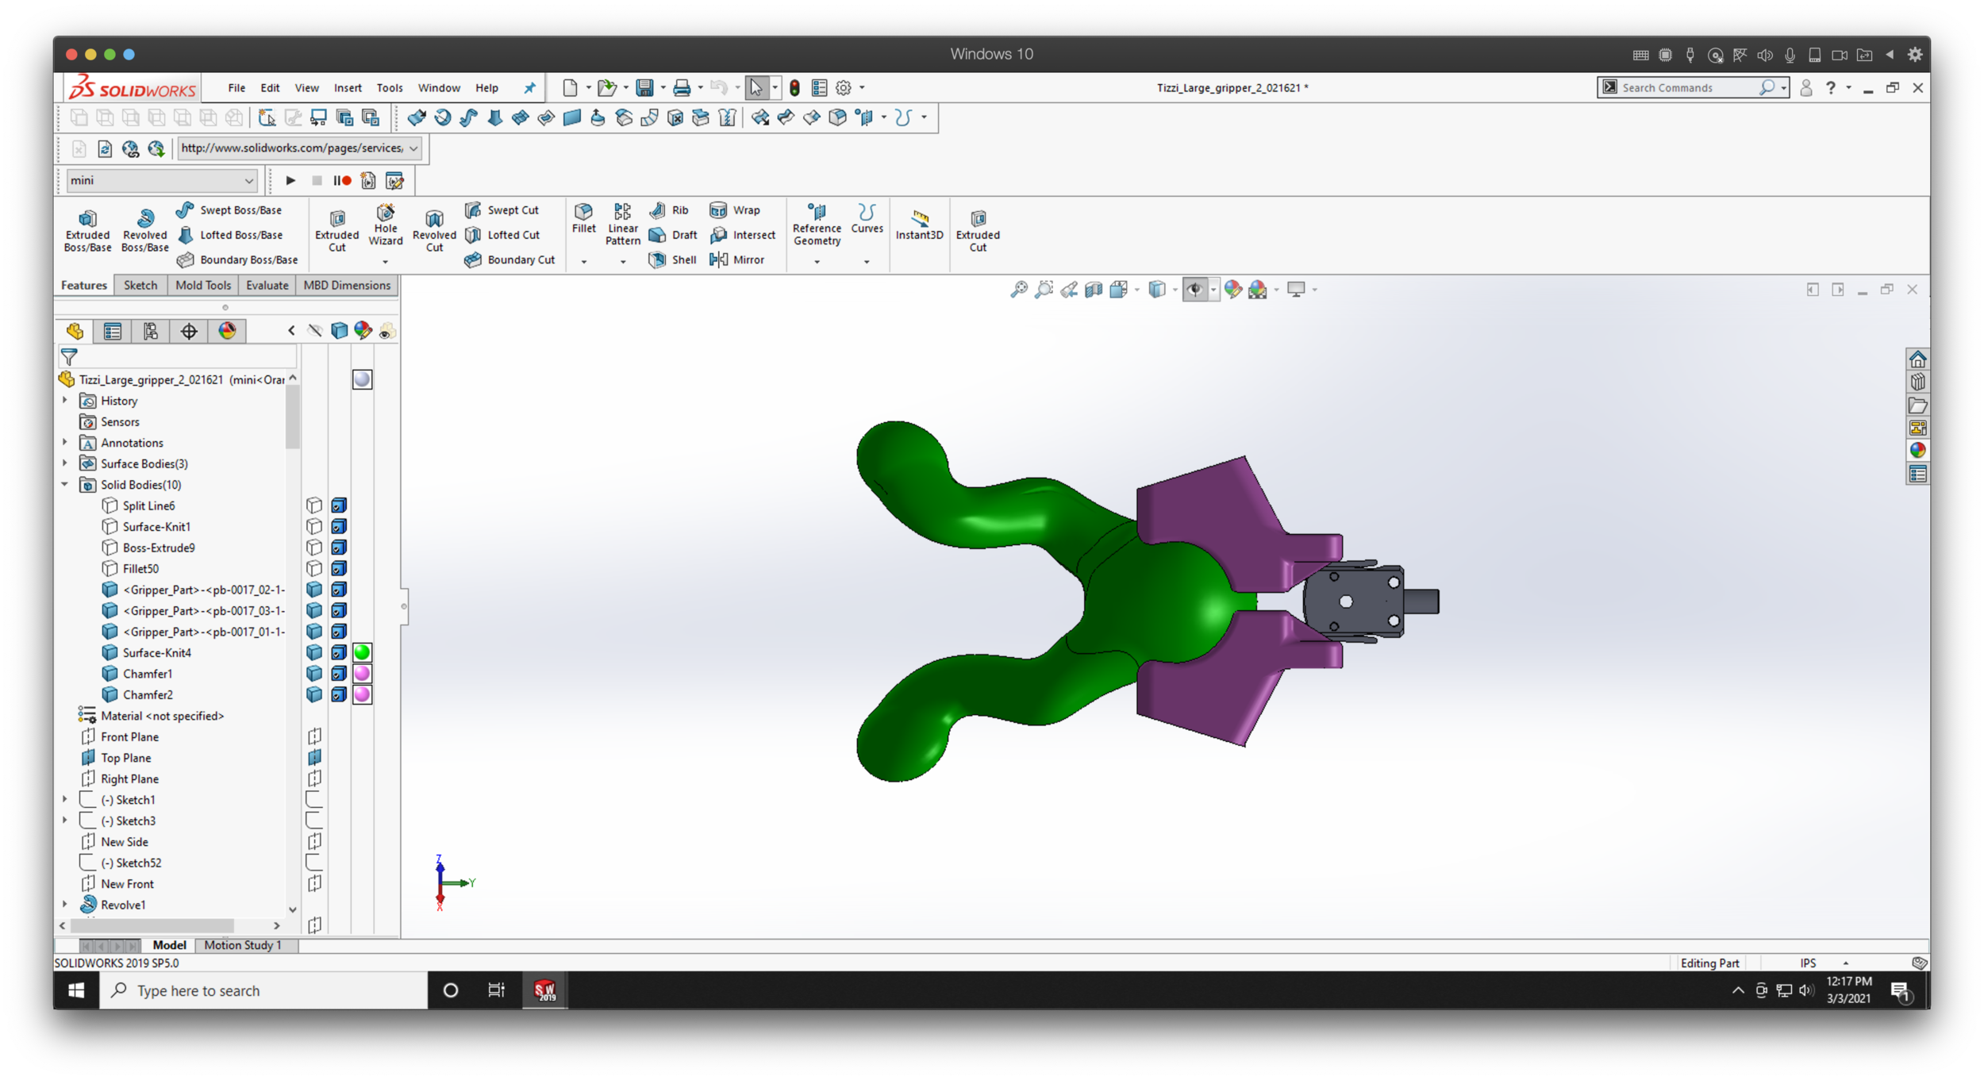Switch to the Sketch tab
The image size is (1984, 1080).
pos(140,286)
